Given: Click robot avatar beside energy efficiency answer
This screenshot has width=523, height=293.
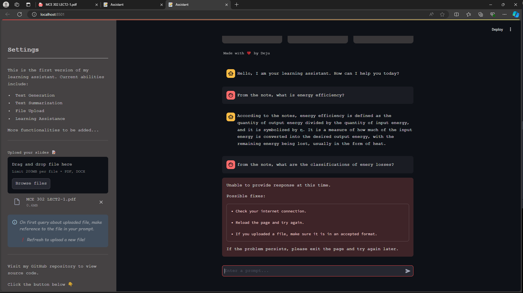Looking at the screenshot, I should 231,117.
